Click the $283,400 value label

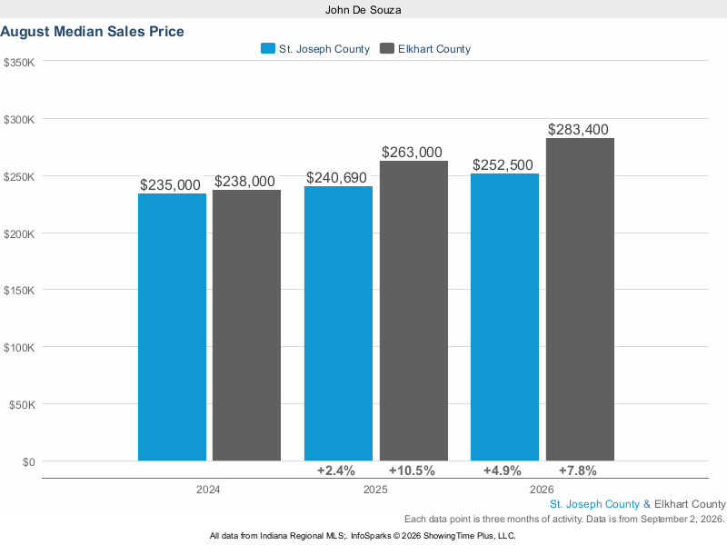578,129
